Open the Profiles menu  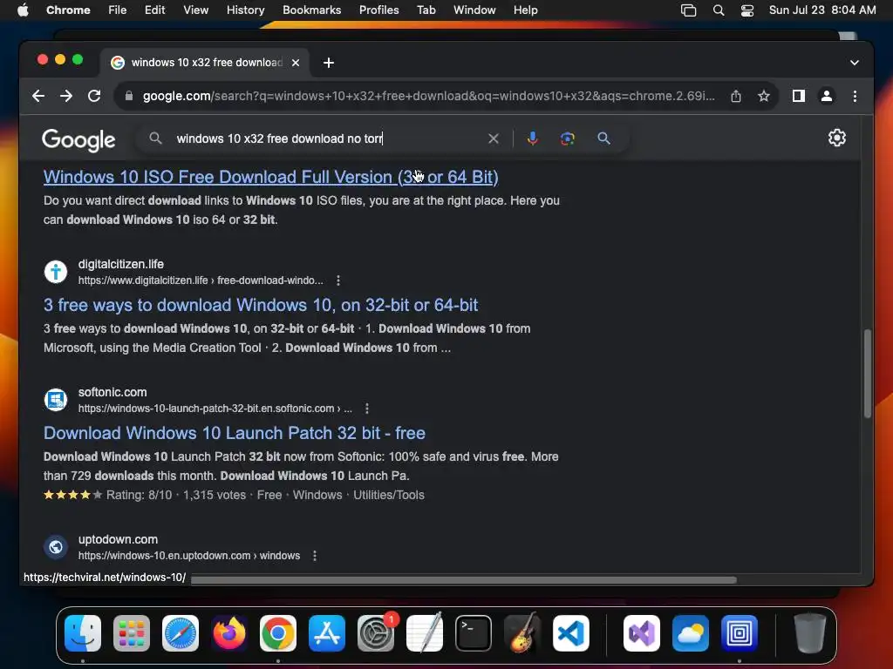[378, 10]
